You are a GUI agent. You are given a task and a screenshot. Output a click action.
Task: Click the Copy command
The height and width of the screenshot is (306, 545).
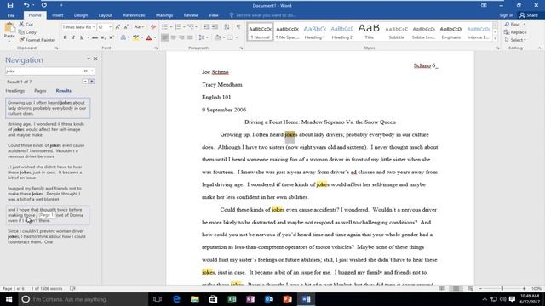(28, 32)
